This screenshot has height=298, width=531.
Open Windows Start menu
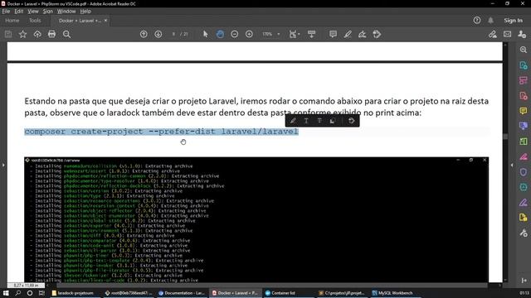tap(6, 293)
